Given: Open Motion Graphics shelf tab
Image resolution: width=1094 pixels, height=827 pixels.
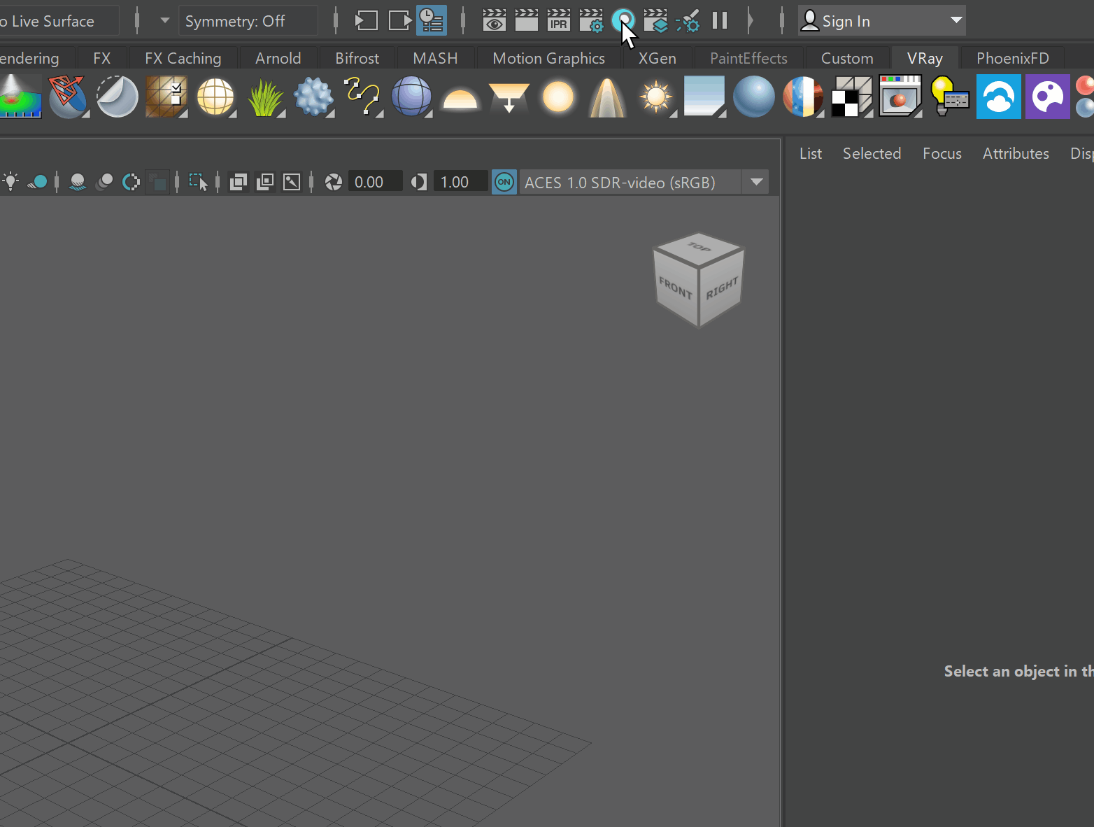Looking at the screenshot, I should tap(549, 59).
